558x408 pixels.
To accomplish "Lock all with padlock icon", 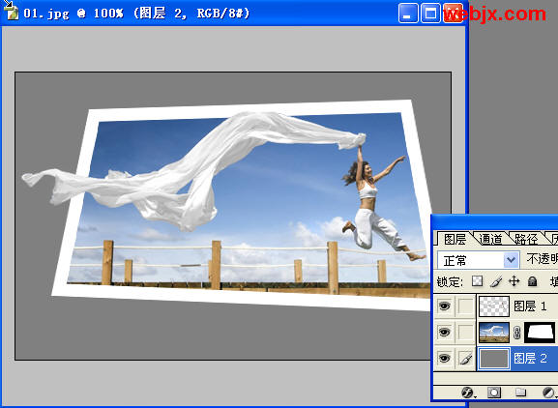I will (533, 281).
